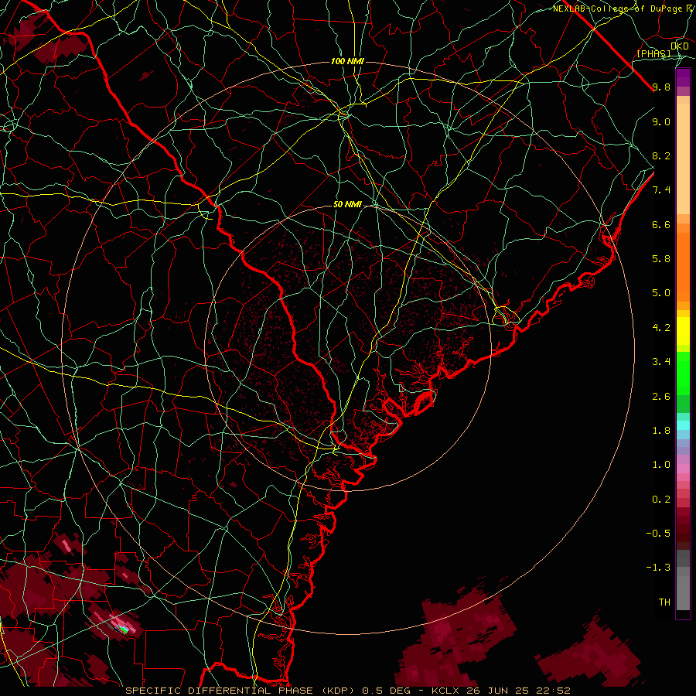The height and width of the screenshot is (696, 696).
Task: Pick the cyan band on the color bar
Action: 683,425
